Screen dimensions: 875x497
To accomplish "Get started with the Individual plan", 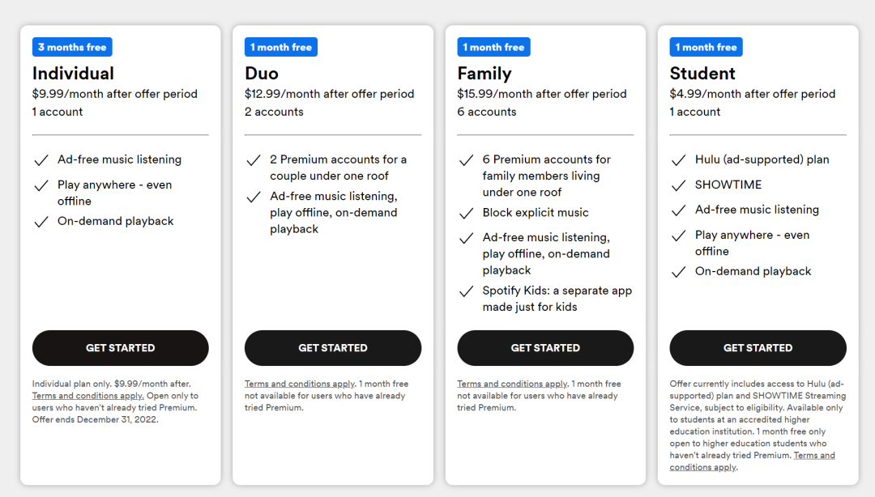I will [121, 348].
